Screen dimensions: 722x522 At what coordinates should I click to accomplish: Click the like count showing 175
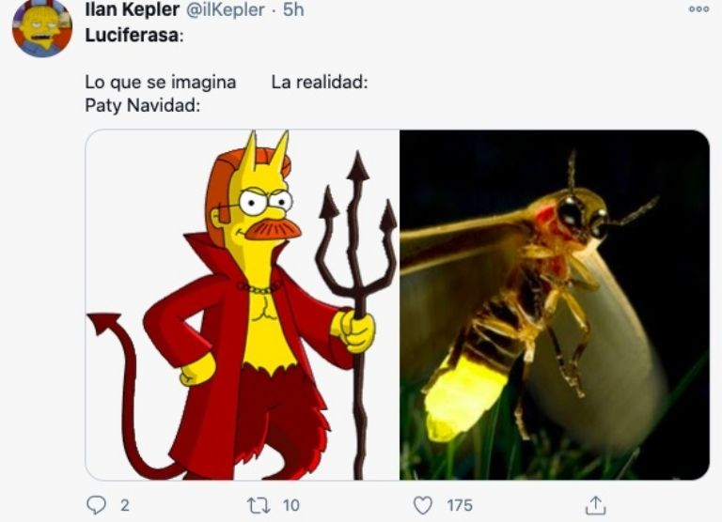coord(460,505)
